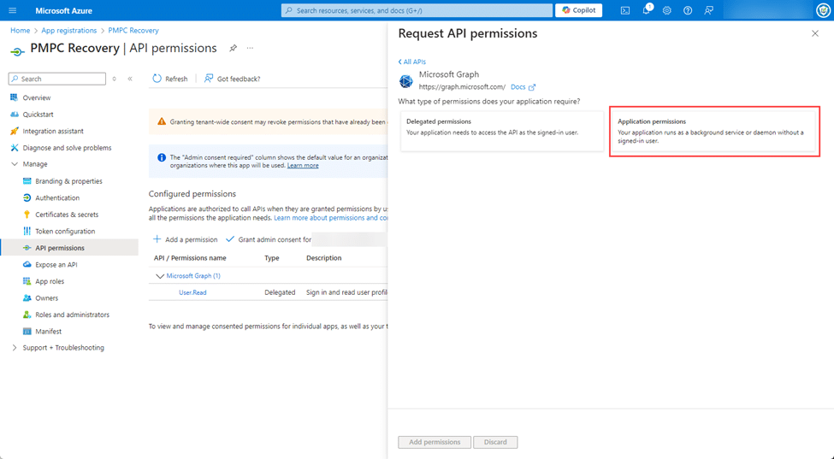Click the top resource search box

tap(417, 10)
